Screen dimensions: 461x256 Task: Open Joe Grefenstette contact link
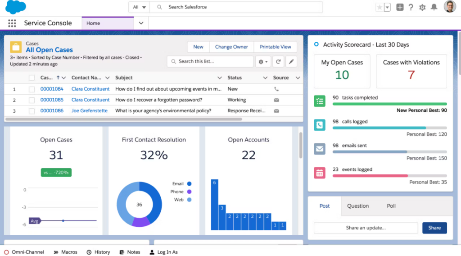tap(90, 110)
